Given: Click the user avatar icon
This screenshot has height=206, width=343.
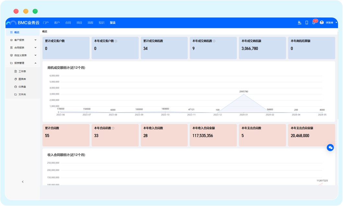Looking at the screenshot, I should pos(322,23).
